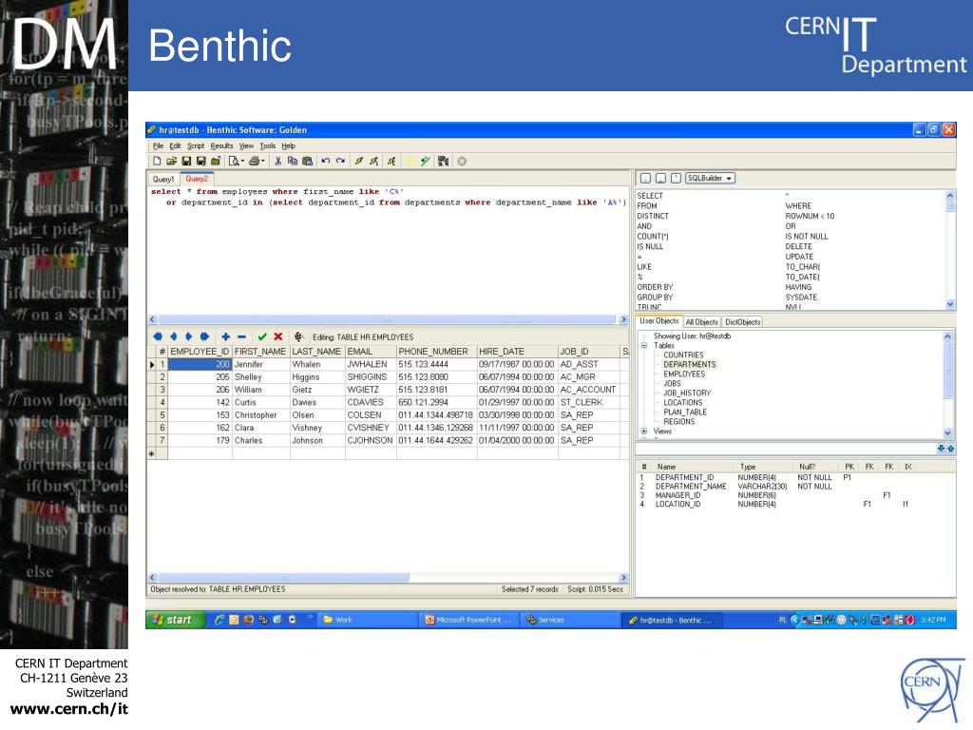This screenshot has width=973, height=730.
Task: Click the Redo arrow icon
Action: (340, 162)
